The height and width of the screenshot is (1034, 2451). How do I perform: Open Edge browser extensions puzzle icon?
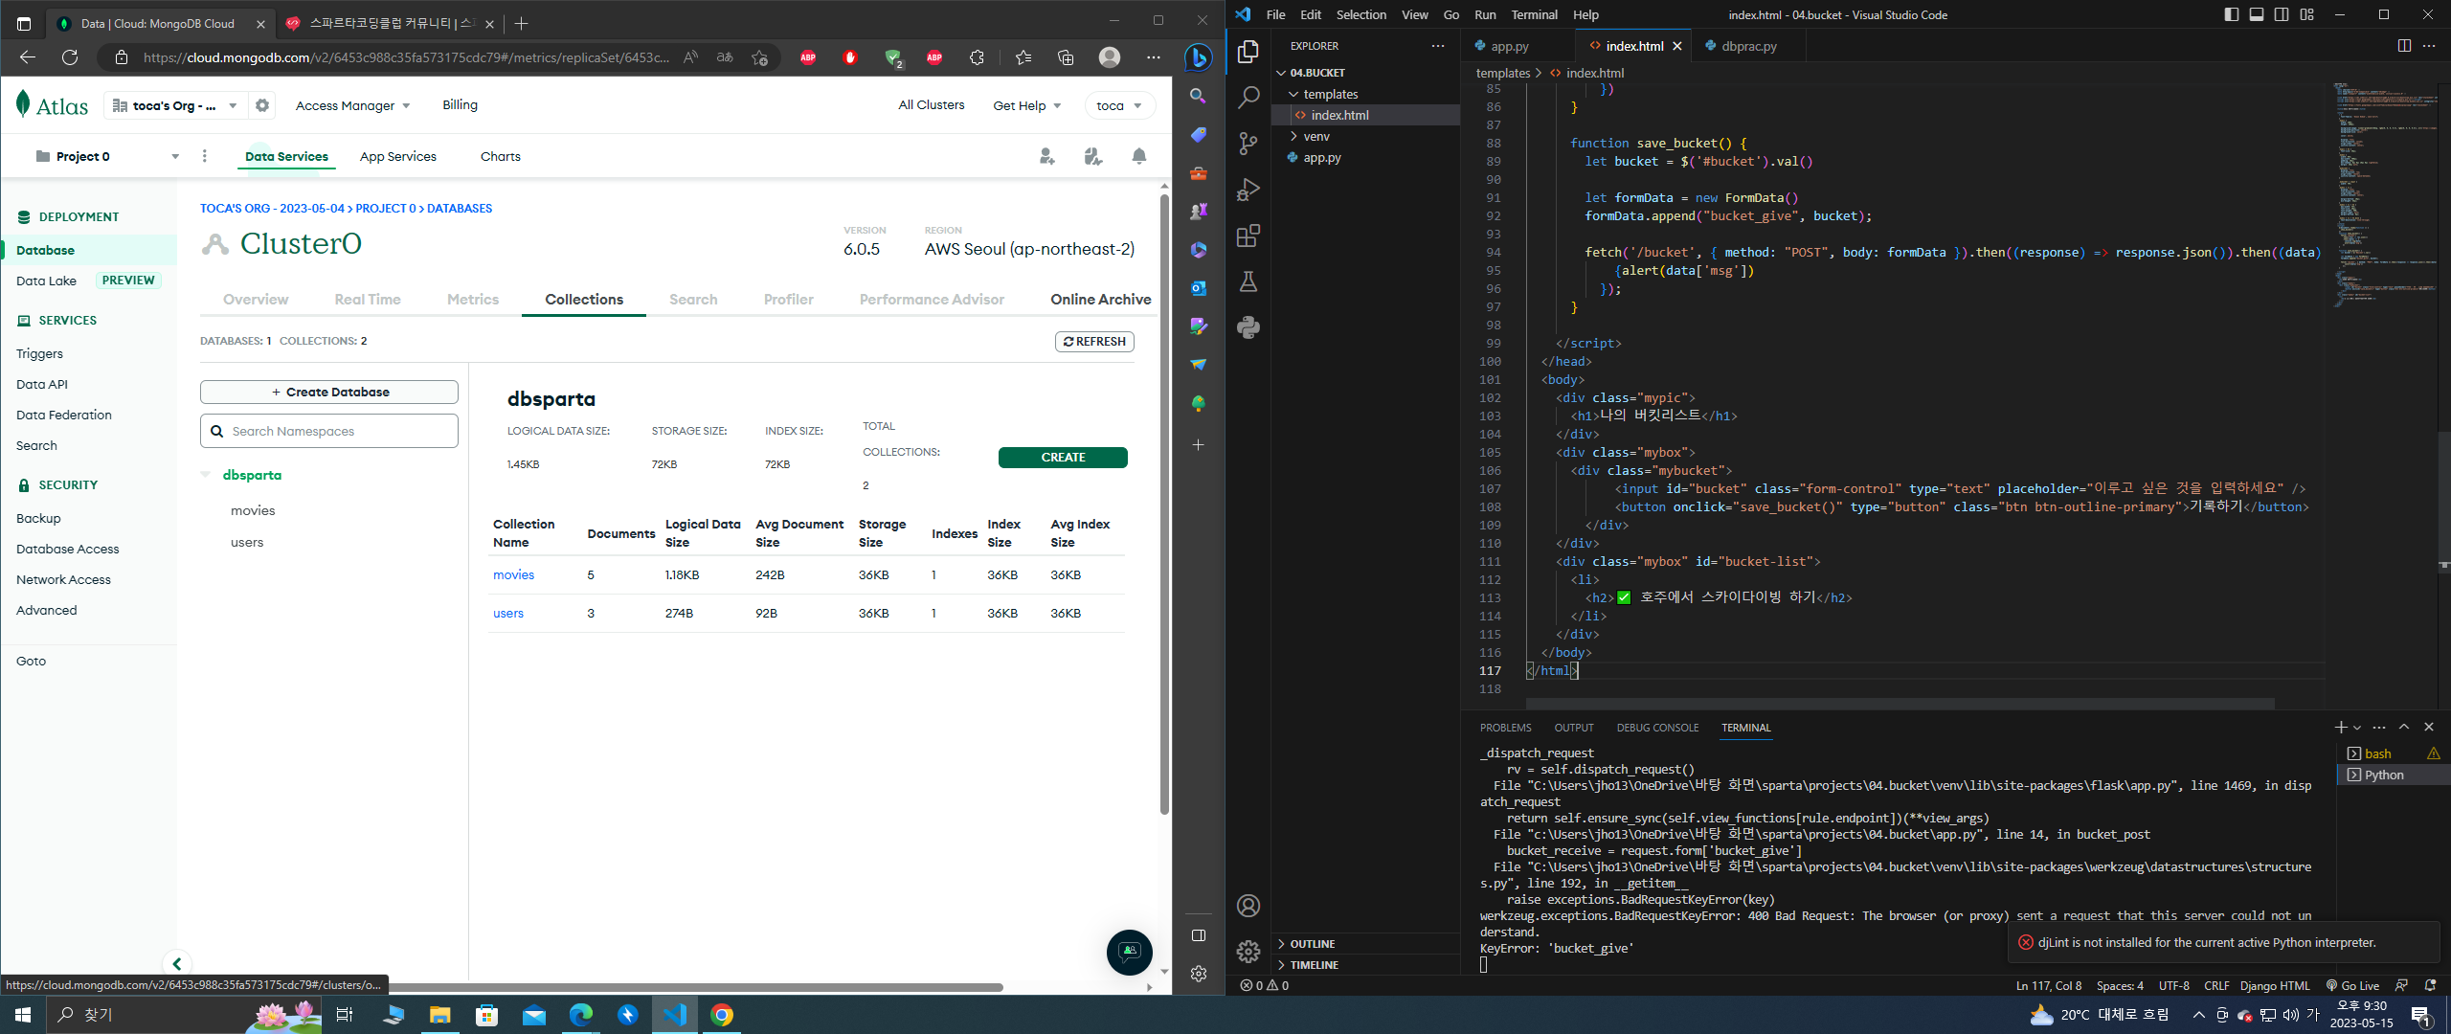977,57
